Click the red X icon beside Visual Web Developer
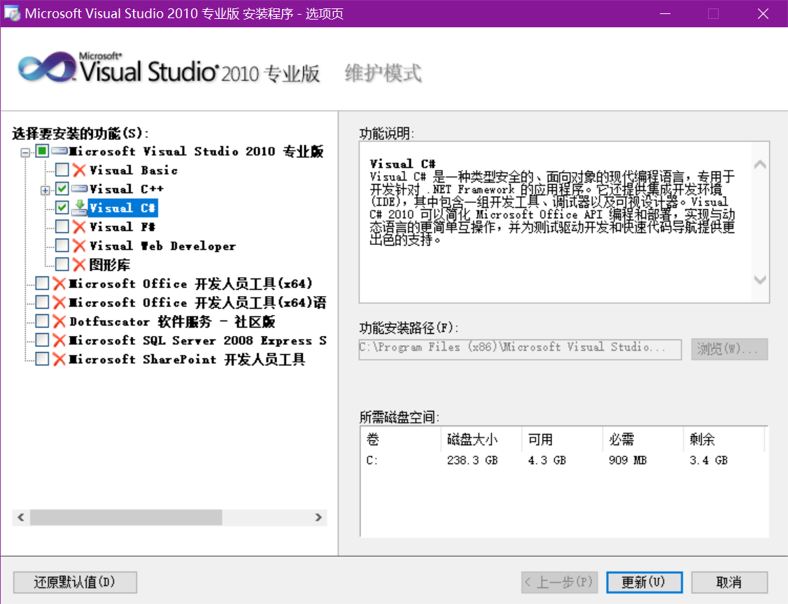 80,246
